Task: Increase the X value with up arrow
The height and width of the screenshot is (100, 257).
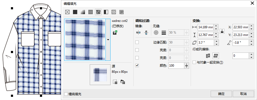Action: coord(251,26)
